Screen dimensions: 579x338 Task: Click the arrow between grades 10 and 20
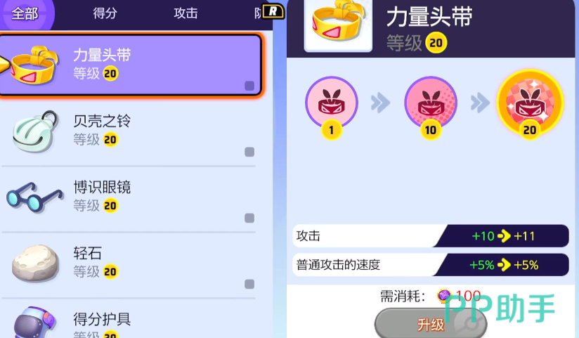[x=480, y=103]
